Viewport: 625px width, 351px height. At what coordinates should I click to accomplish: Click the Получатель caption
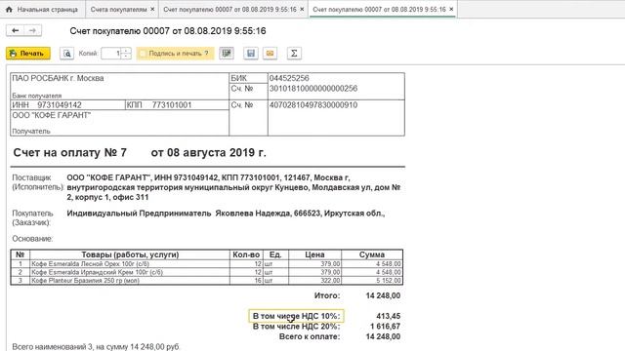(x=31, y=132)
